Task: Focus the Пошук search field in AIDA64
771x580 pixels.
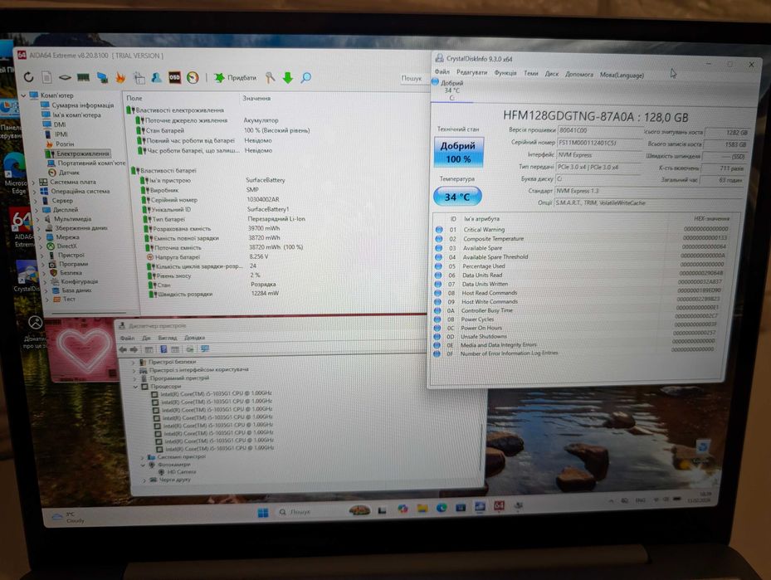Action: [x=414, y=78]
